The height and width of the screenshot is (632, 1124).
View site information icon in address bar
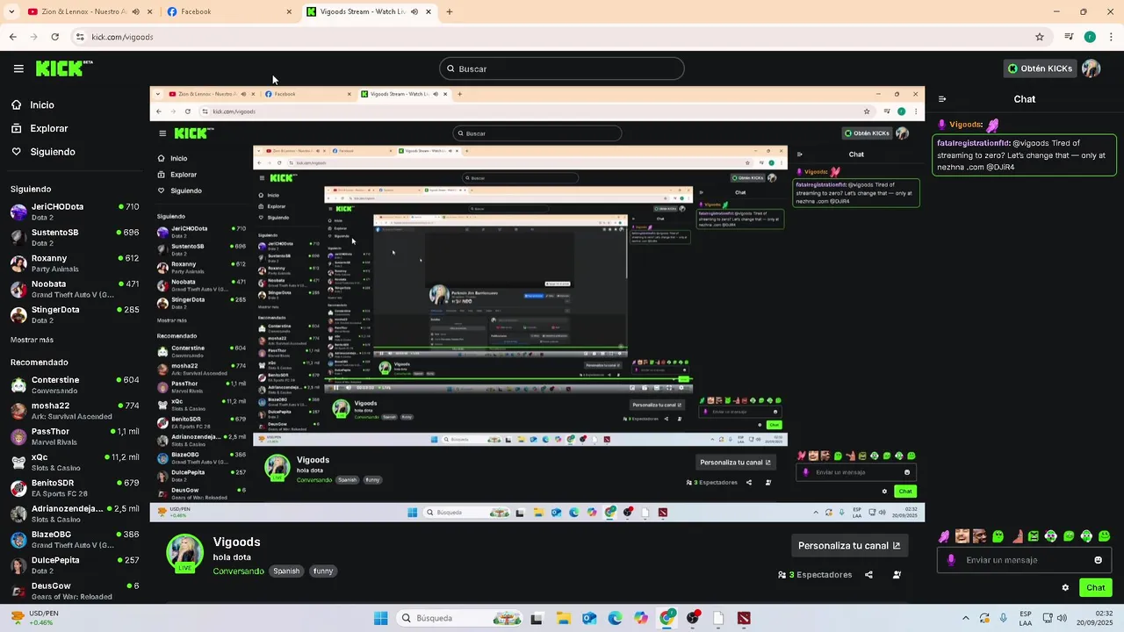80,37
